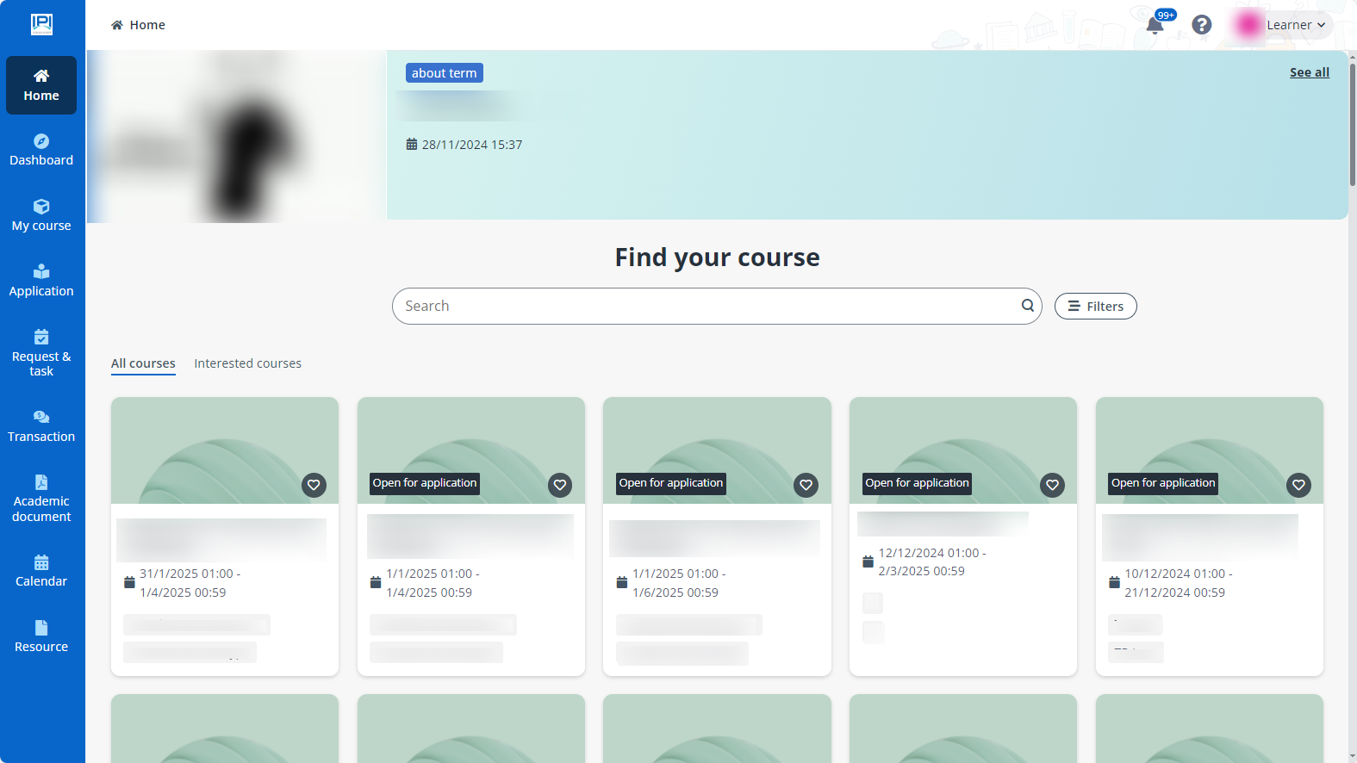
Task: Open the Resource sidebar section
Action: coord(41,637)
